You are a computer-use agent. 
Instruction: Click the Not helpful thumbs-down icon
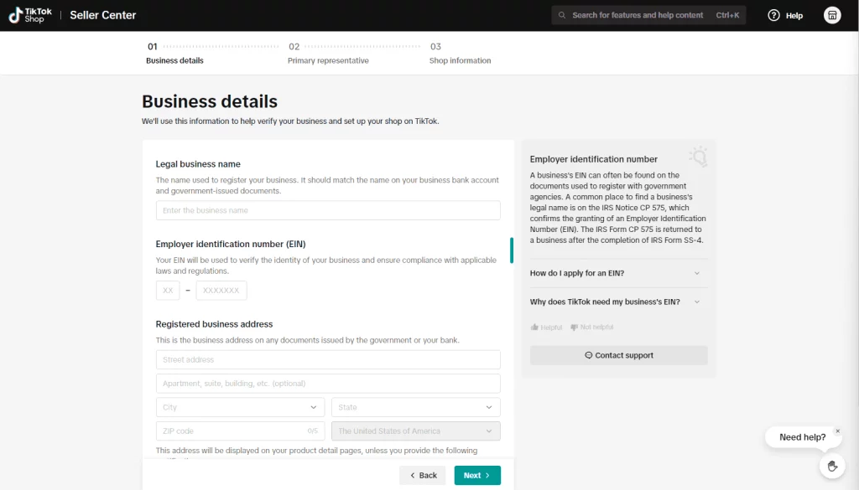[574, 327]
